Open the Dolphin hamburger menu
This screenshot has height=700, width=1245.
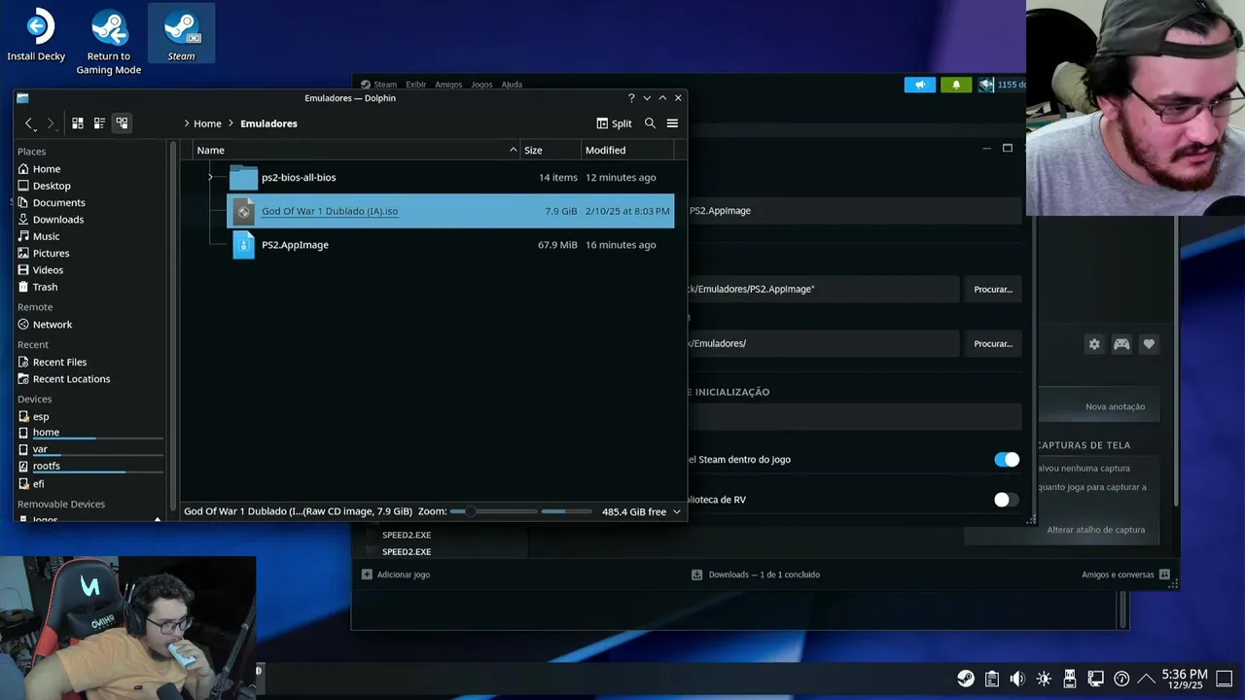[x=672, y=123]
